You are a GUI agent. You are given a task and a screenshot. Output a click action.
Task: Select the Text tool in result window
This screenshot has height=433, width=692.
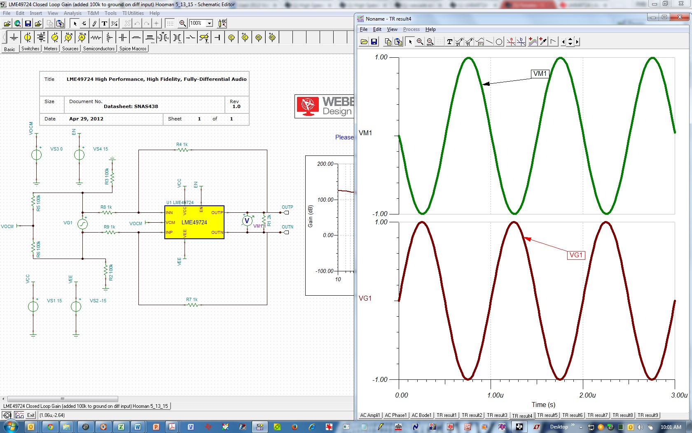pyautogui.click(x=449, y=42)
